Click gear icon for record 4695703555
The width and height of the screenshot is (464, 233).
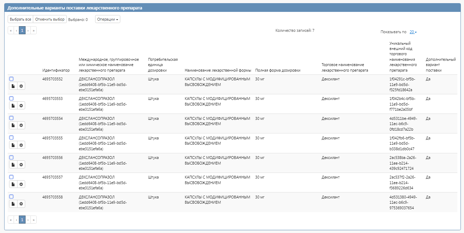[x=21, y=145]
